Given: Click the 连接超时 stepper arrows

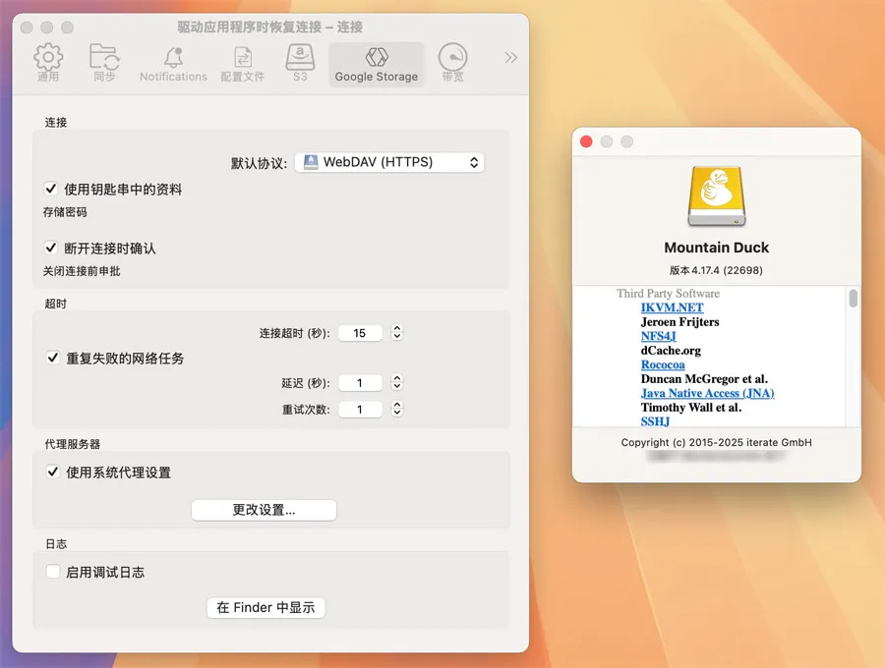Looking at the screenshot, I should pos(397,333).
